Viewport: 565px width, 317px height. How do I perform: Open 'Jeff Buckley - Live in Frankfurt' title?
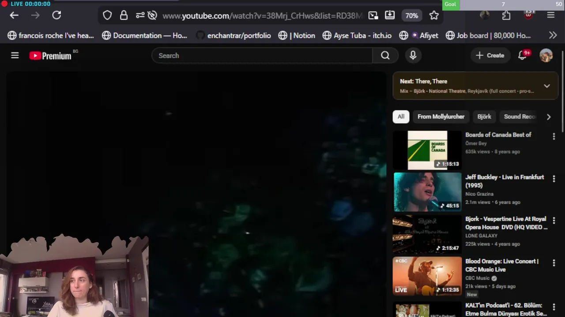click(x=505, y=181)
